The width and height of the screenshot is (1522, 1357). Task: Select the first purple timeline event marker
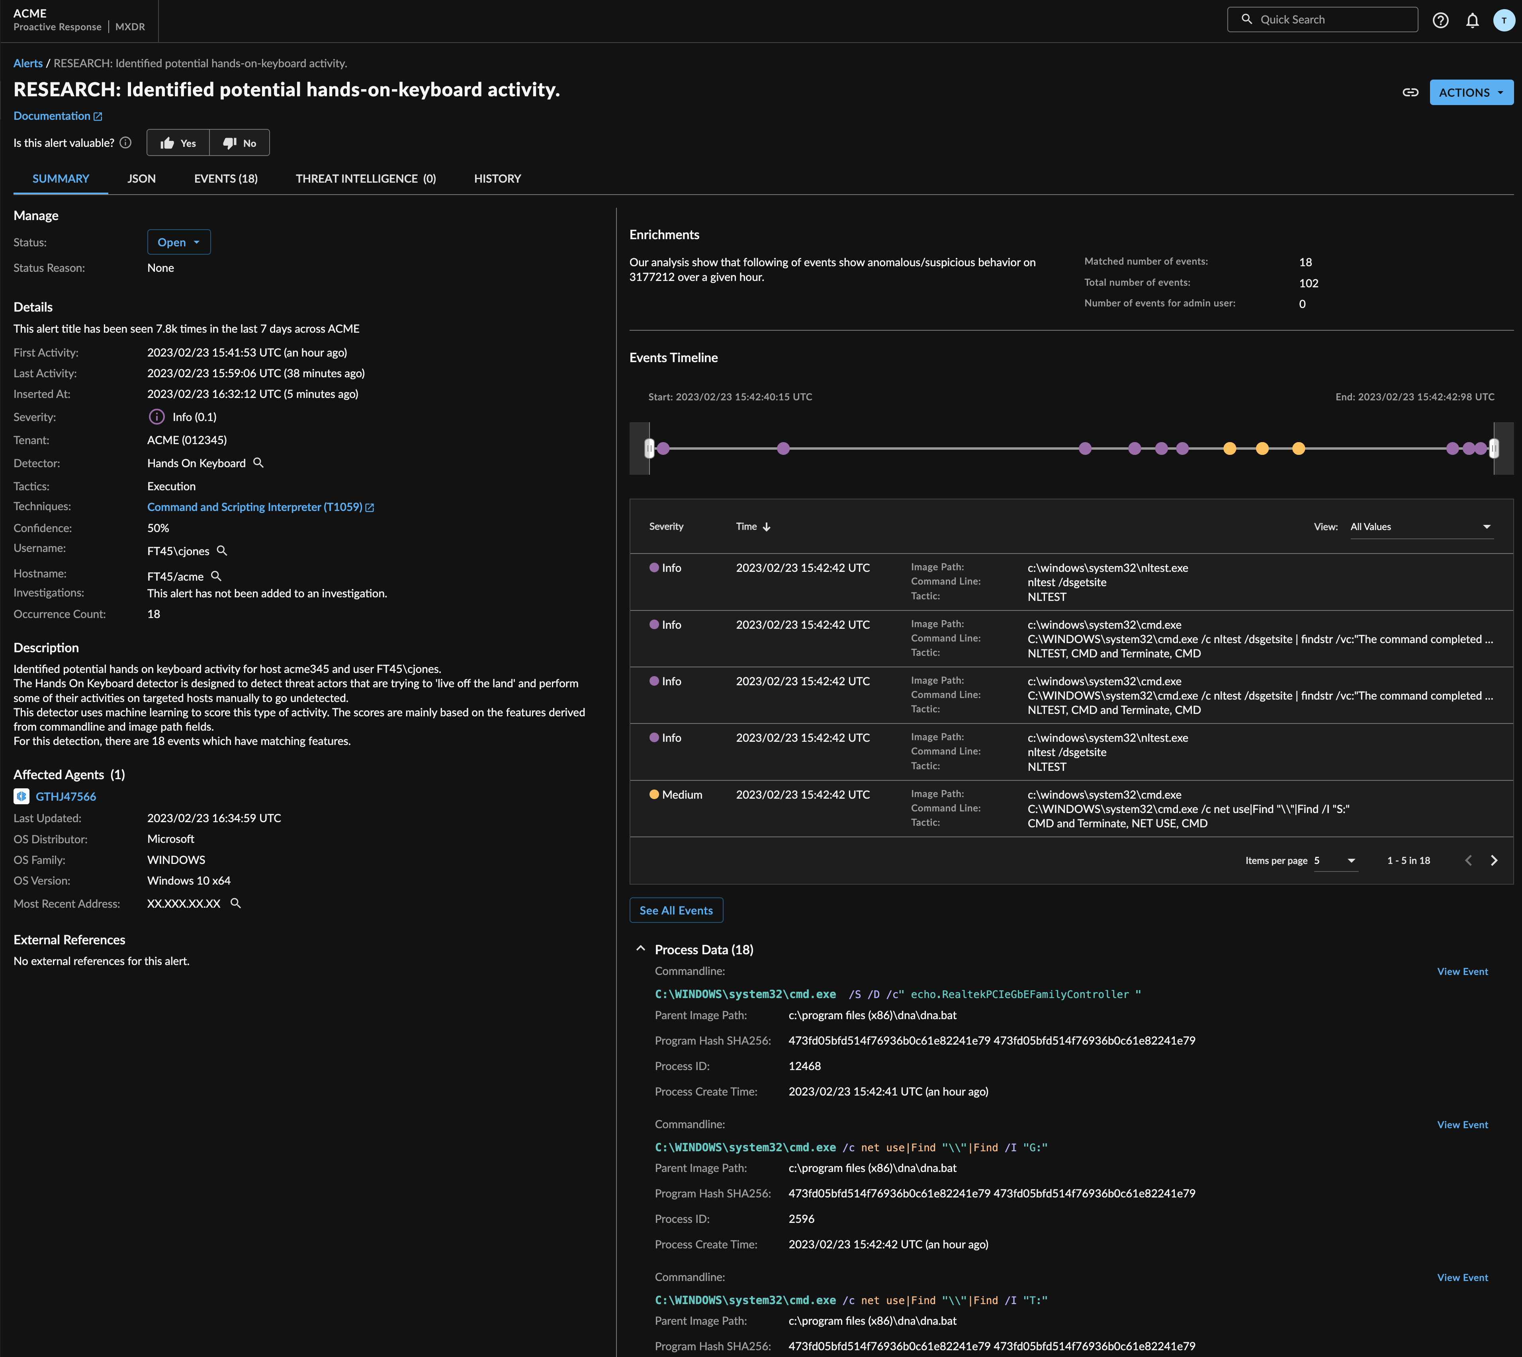pos(663,448)
